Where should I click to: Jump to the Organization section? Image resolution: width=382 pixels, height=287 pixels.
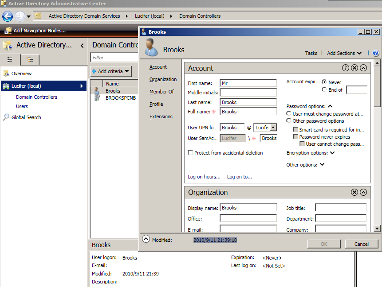[163, 79]
